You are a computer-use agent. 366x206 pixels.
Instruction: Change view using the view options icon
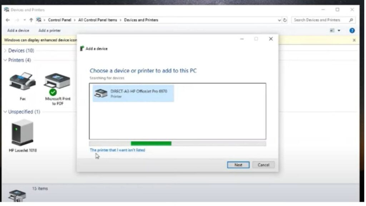tap(332, 31)
